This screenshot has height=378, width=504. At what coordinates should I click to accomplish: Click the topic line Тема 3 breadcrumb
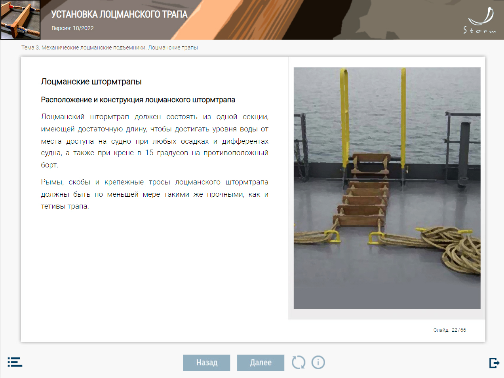110,47
